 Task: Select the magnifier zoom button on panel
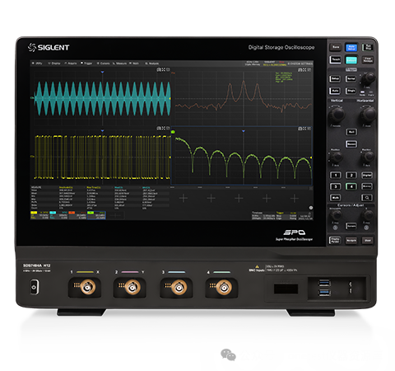tap(367, 198)
